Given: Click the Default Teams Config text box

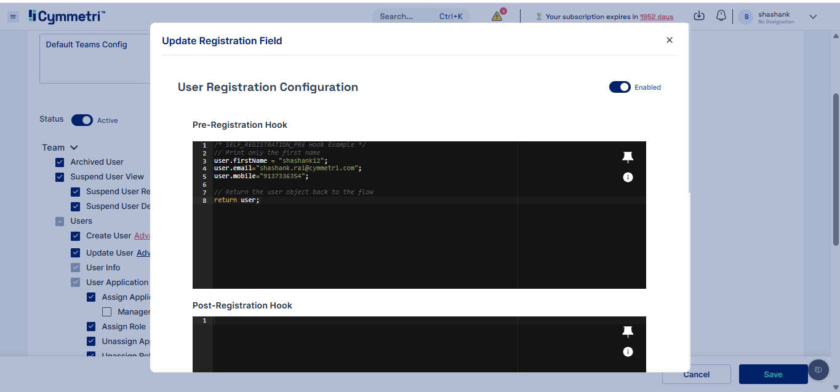Looking at the screenshot, I should click(95, 58).
